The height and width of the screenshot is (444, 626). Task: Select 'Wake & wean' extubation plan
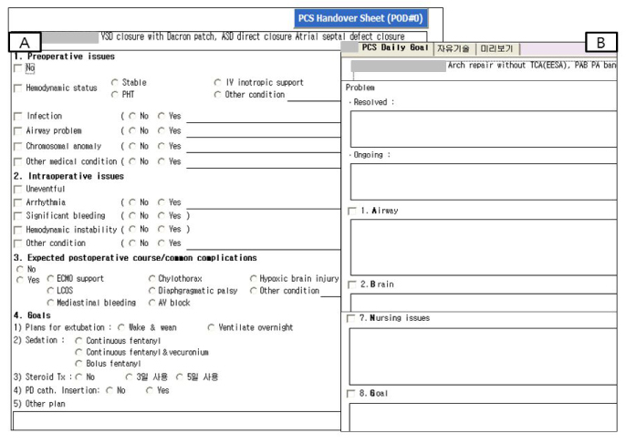click(x=121, y=327)
